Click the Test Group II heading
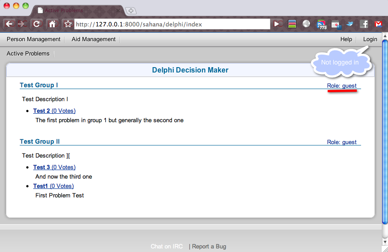This screenshot has width=388, height=252. coord(40,142)
